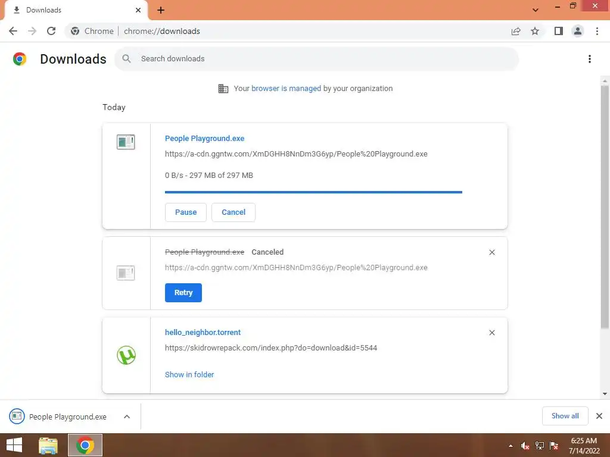Screen dimensions: 610x457
Task: Click the People Playground.exe item in download shelf
Action: pos(70,416)
